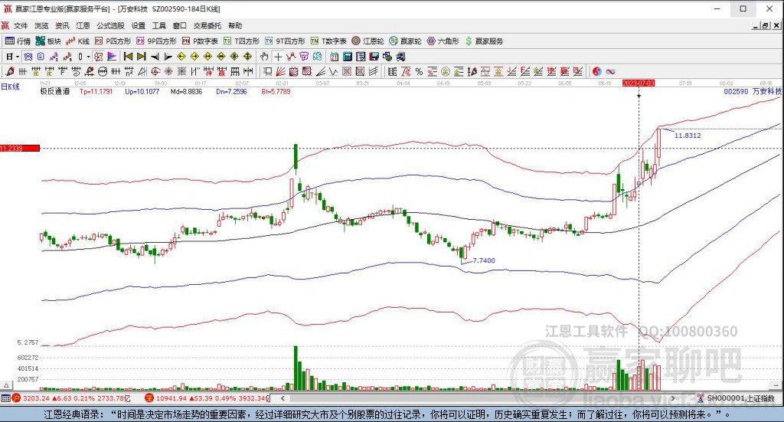784x422 pixels.
Task: Jump to first bar with left-bar arrow
Action: click(x=128, y=57)
